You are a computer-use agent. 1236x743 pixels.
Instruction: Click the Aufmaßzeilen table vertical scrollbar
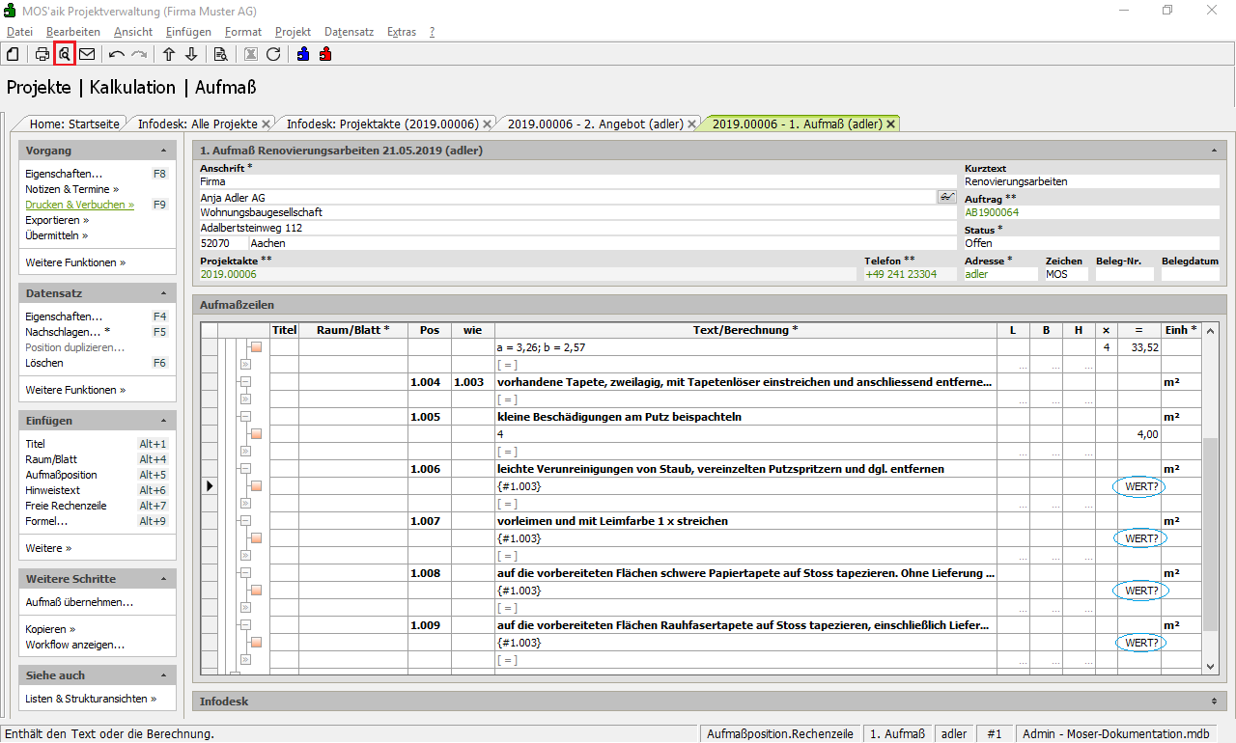1211,531
